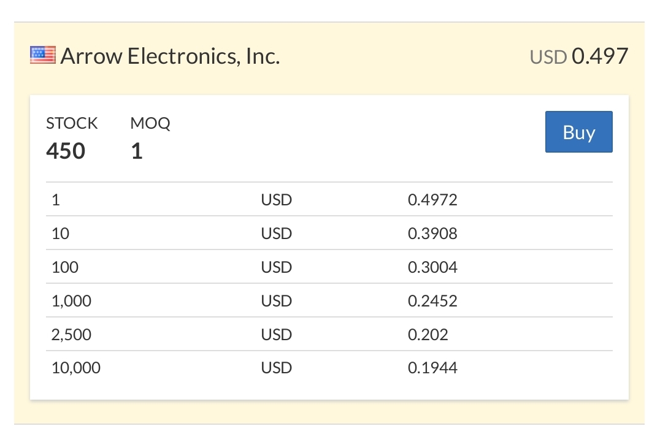660x426 pixels.
Task: Click the stock quantity 450
Action: tap(66, 151)
